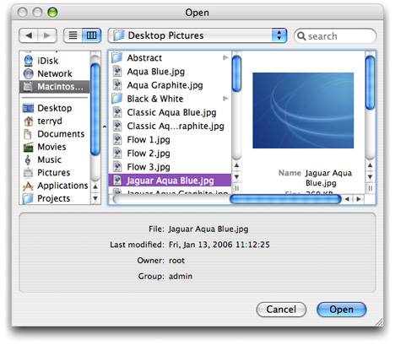This screenshot has height=345, width=395.
Task: Click the Last modified date text
Action: [x=219, y=245]
